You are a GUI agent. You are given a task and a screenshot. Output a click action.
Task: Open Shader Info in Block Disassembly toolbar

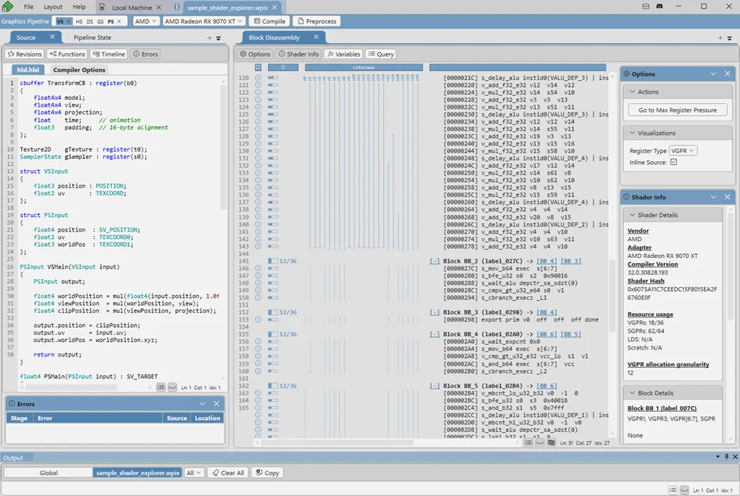coord(299,54)
